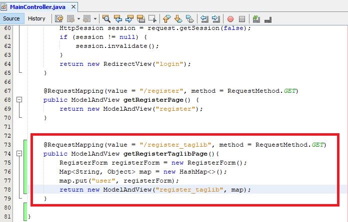Collapse the getRegisterTaglibPage method fold
Image resolution: width=348 pixels, height=222 pixels.
pos(19,153)
